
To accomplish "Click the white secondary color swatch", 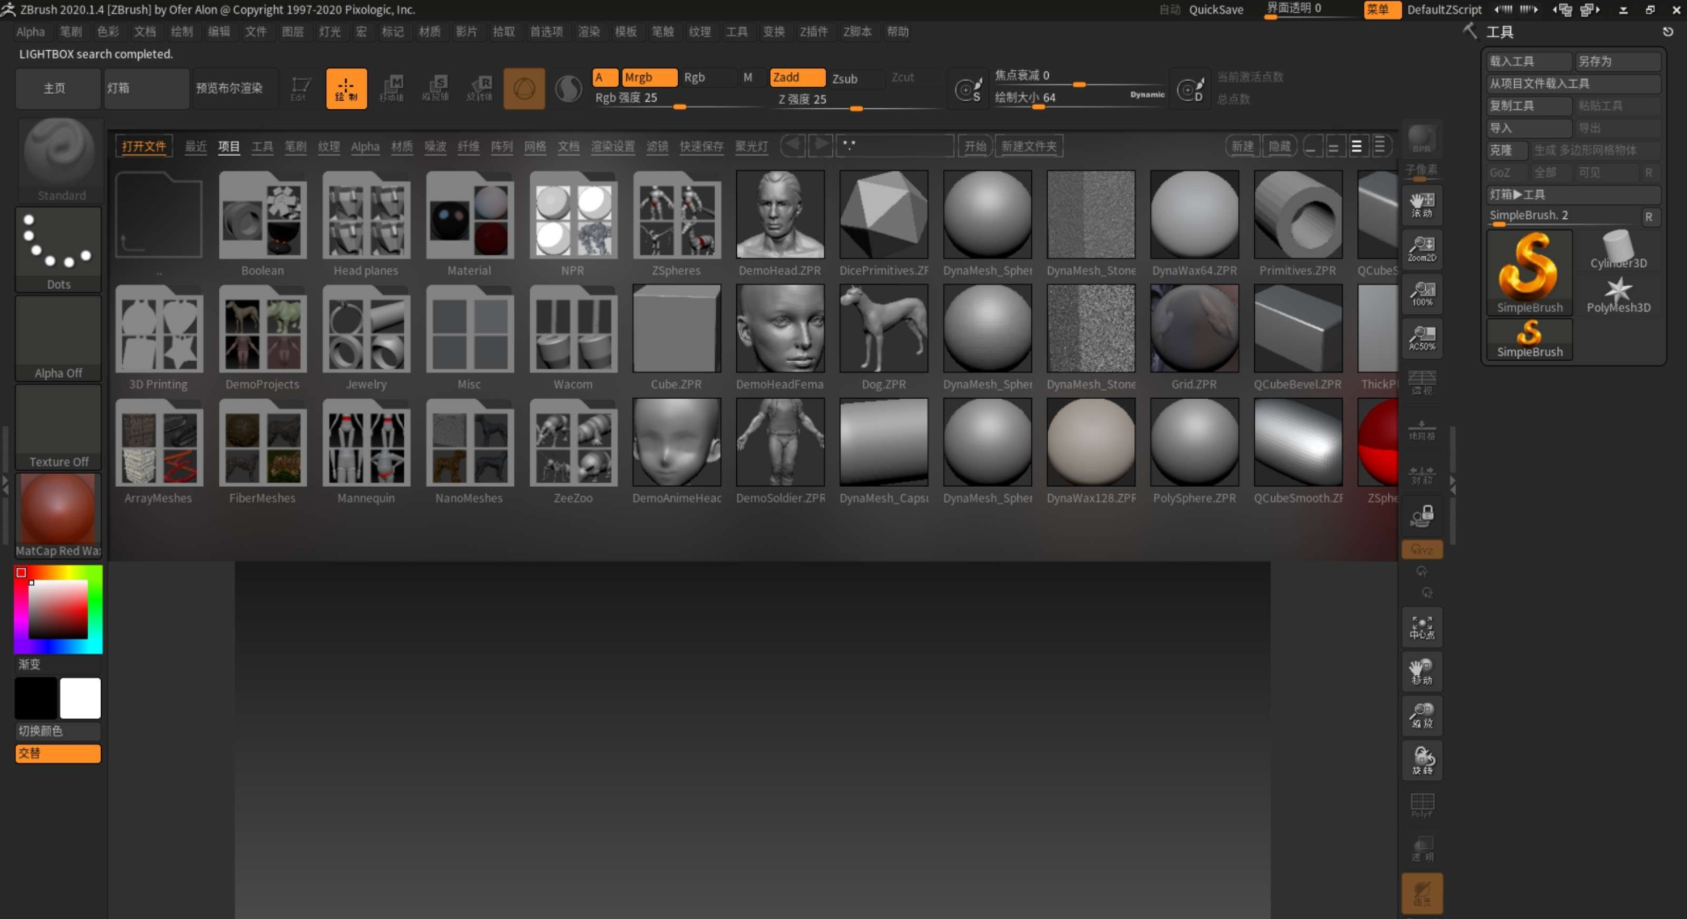I will [x=80, y=698].
